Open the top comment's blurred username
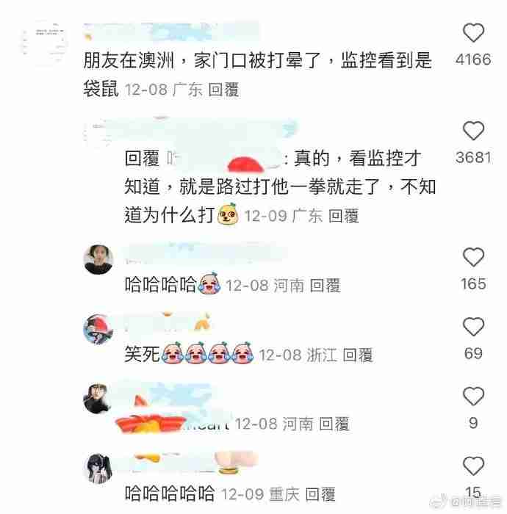This screenshot has width=507, height=514. coord(171,31)
